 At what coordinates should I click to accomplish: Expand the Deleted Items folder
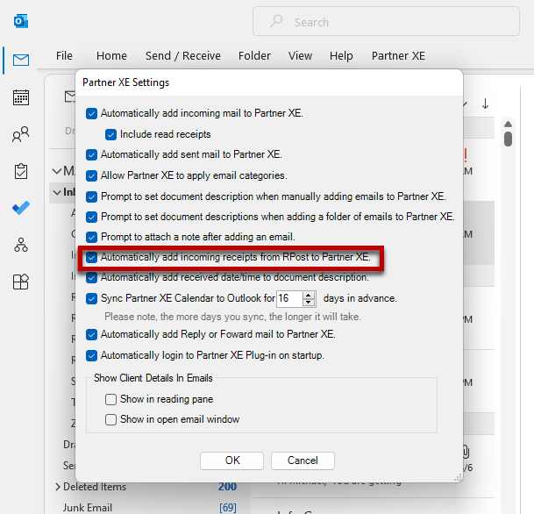[x=58, y=487]
